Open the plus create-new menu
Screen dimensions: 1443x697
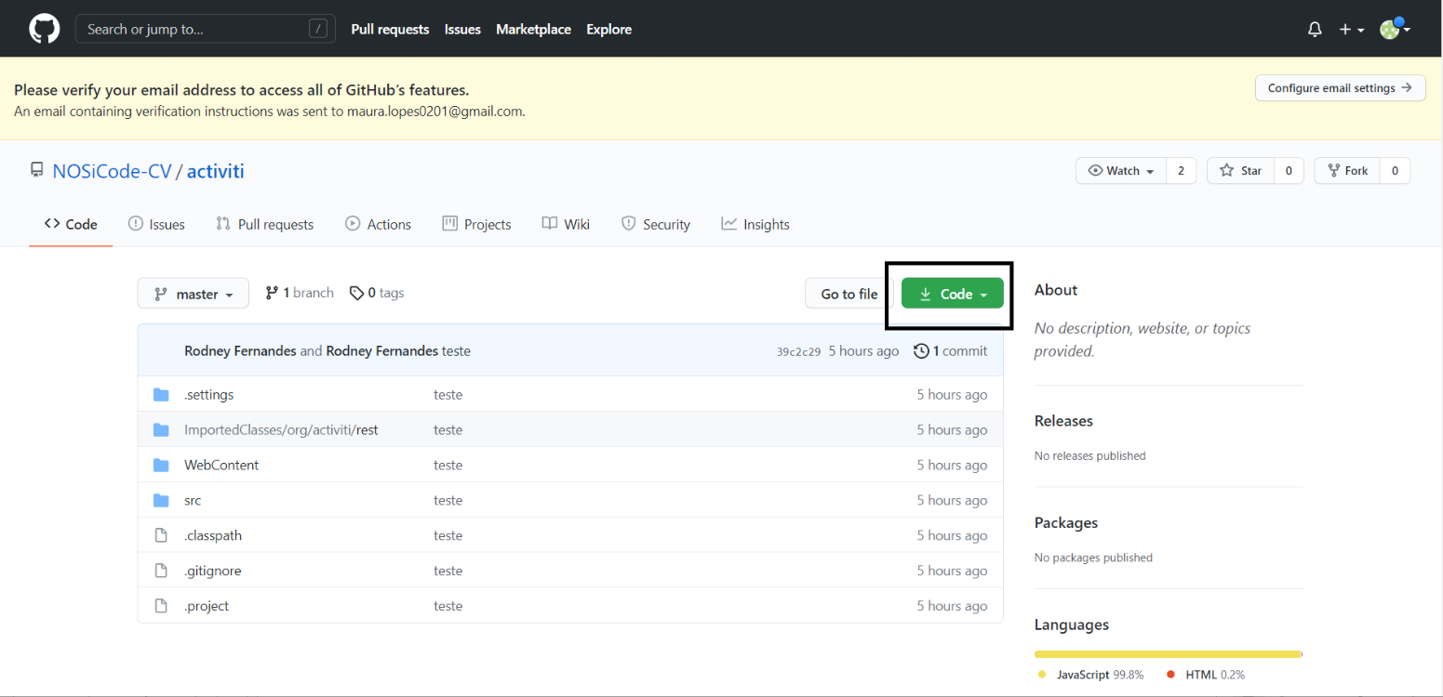point(1352,30)
